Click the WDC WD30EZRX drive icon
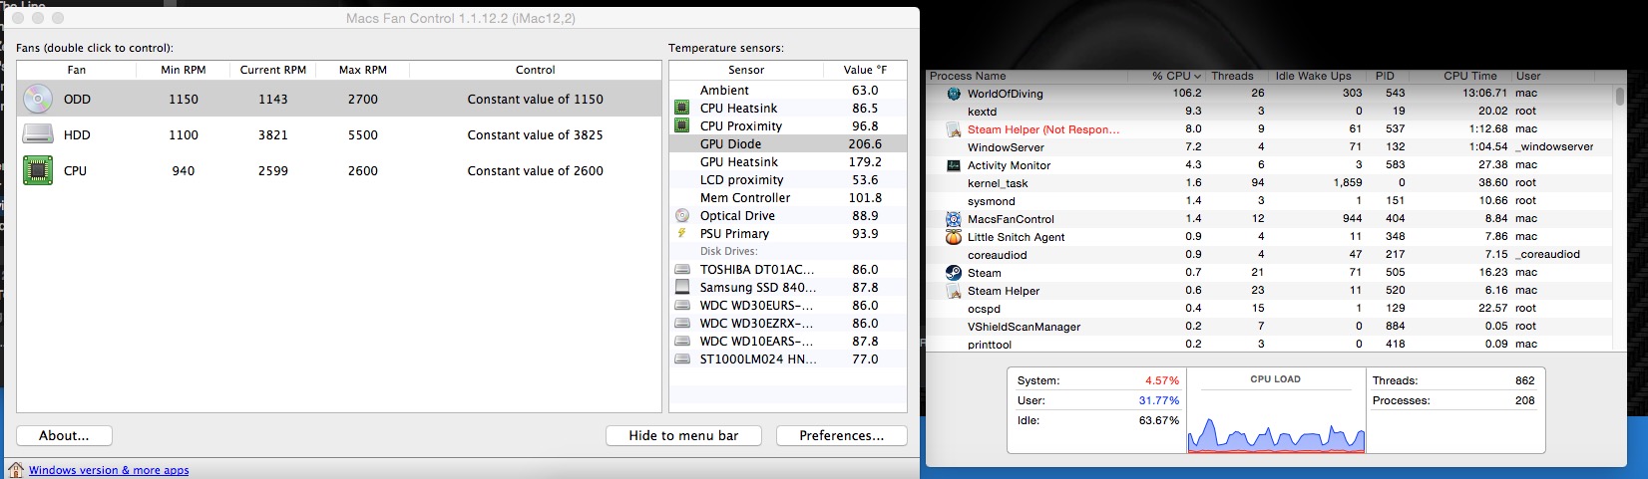This screenshot has height=479, width=1648. click(682, 323)
